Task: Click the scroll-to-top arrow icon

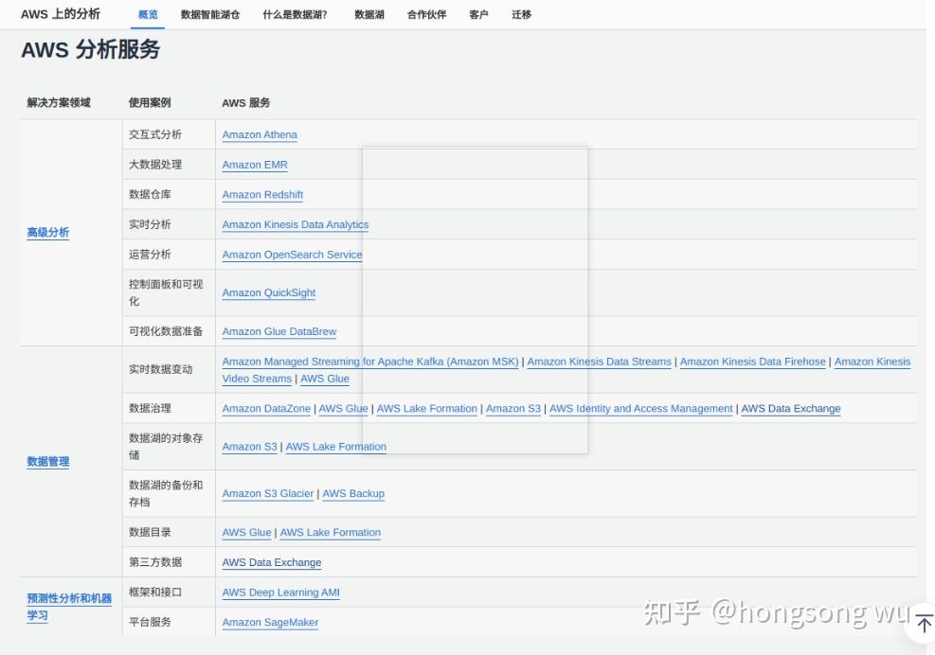Action: [924, 624]
